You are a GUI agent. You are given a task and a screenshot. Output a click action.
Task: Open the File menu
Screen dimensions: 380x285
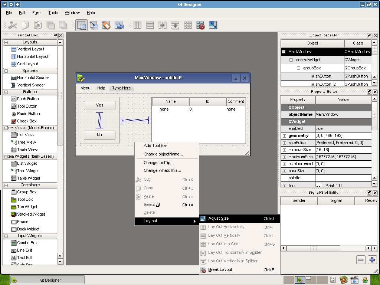tap(9, 13)
